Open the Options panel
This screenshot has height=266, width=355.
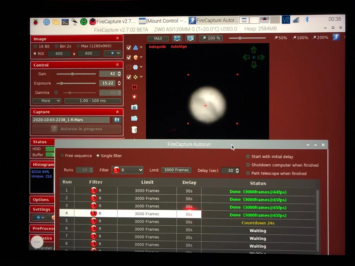coord(42,199)
